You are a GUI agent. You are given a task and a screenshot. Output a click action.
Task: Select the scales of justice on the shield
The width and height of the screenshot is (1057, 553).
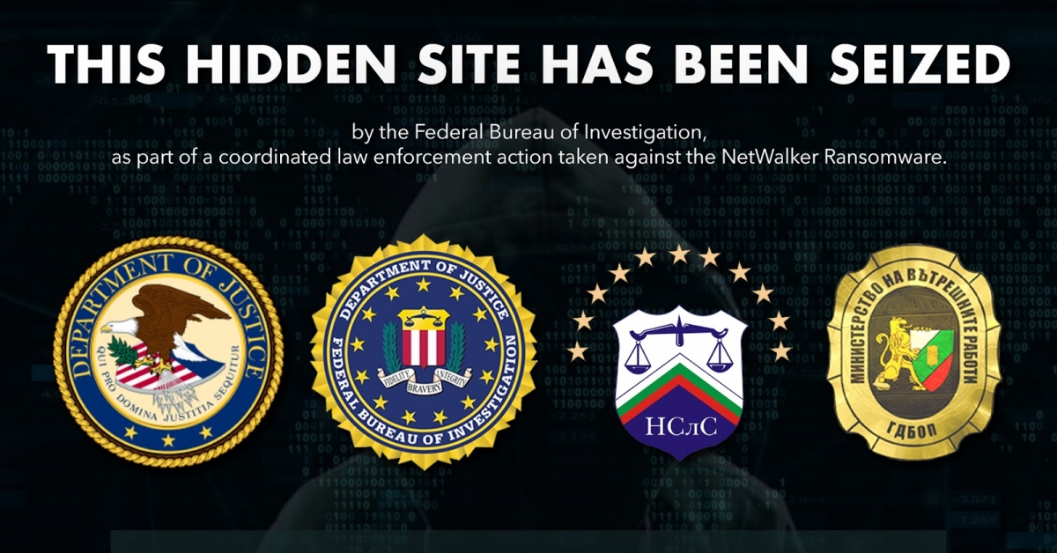point(680,346)
